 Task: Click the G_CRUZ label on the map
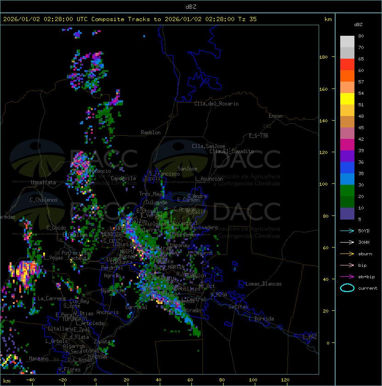(x=112, y=241)
